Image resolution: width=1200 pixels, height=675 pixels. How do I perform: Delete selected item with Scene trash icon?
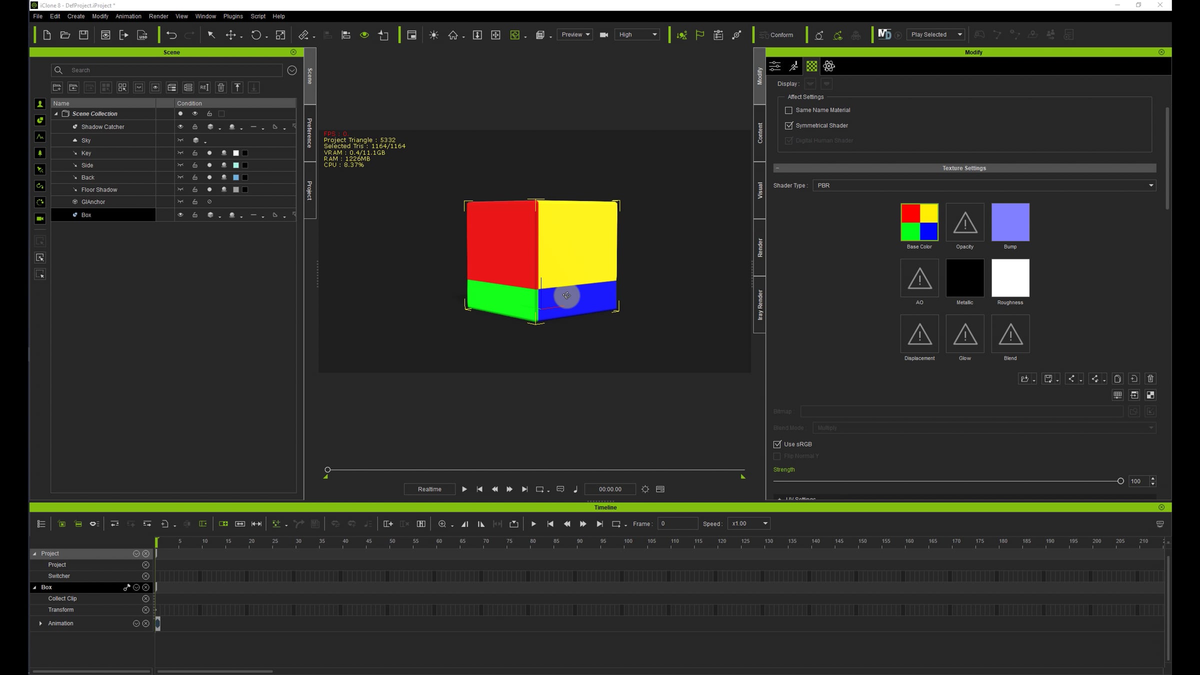221,87
